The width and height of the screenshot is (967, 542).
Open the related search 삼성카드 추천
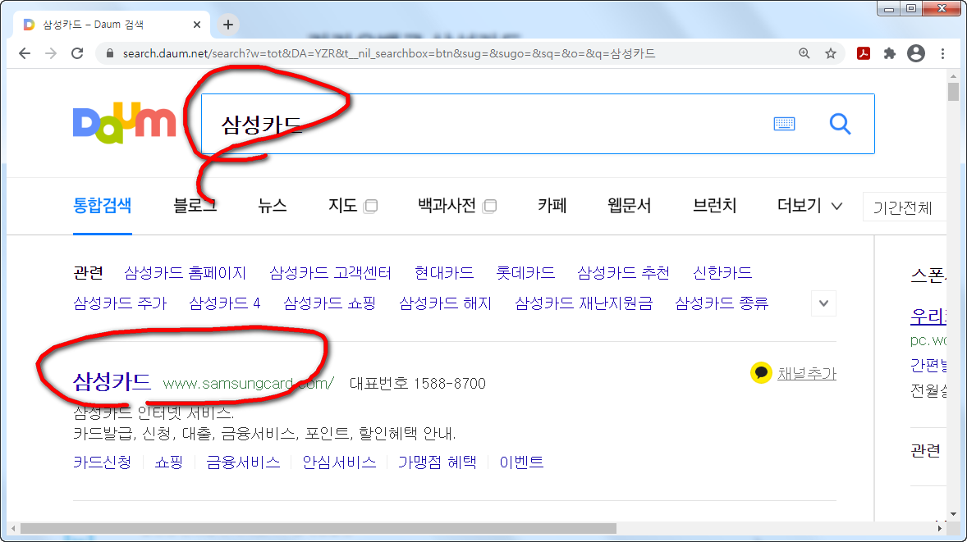click(624, 273)
